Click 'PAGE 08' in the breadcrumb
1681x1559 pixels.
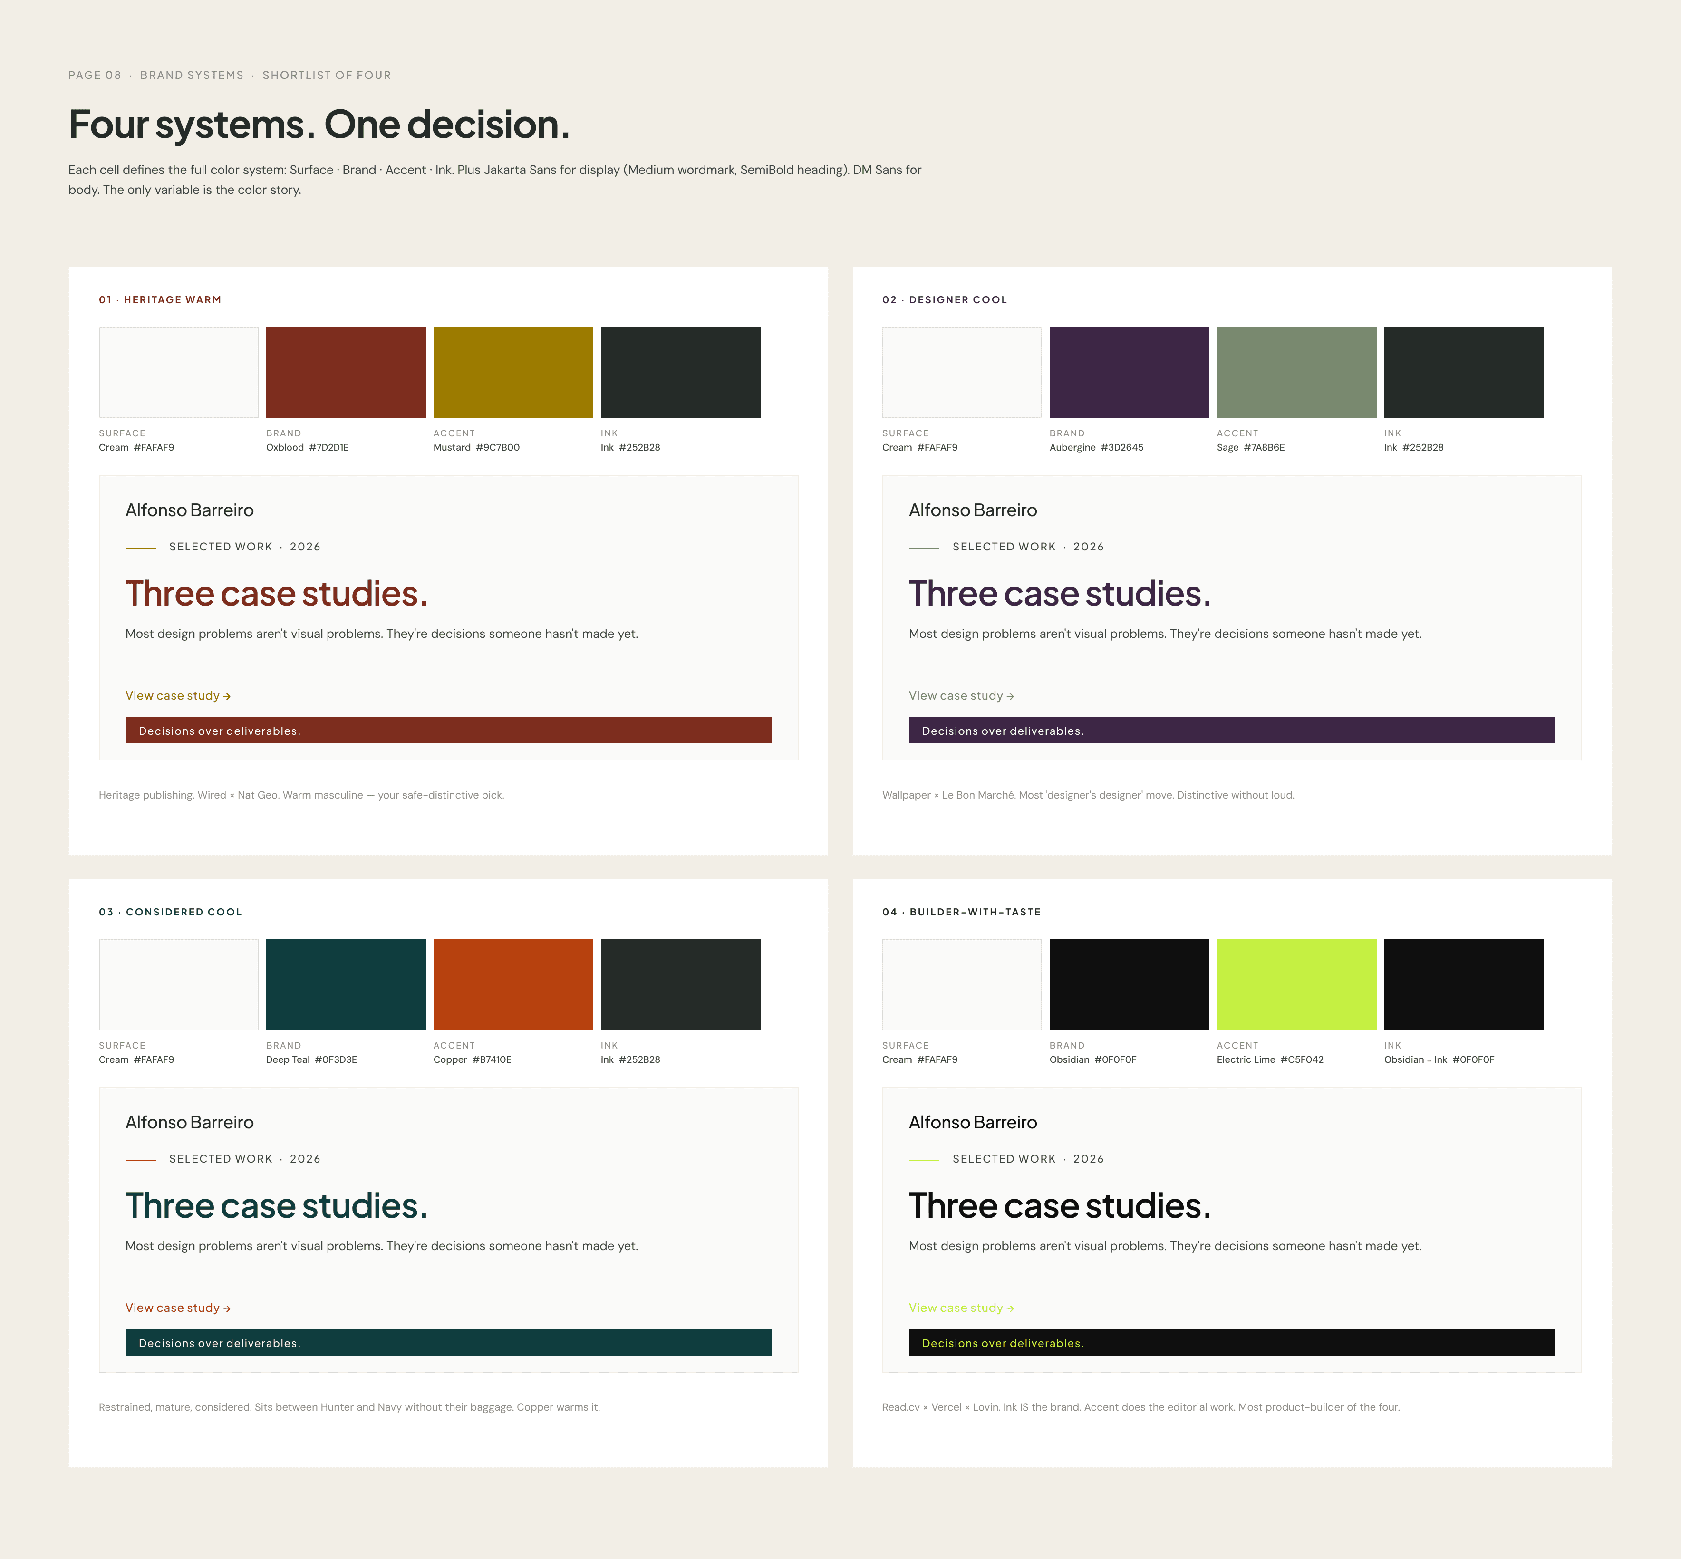click(95, 75)
